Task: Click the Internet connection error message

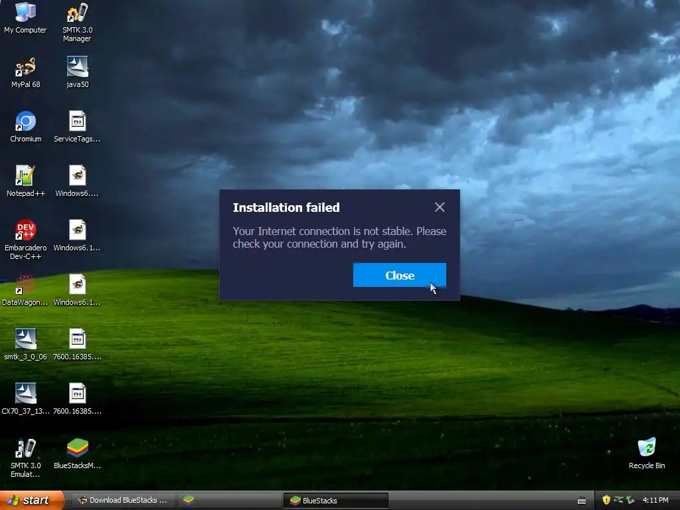Action: coord(339,238)
